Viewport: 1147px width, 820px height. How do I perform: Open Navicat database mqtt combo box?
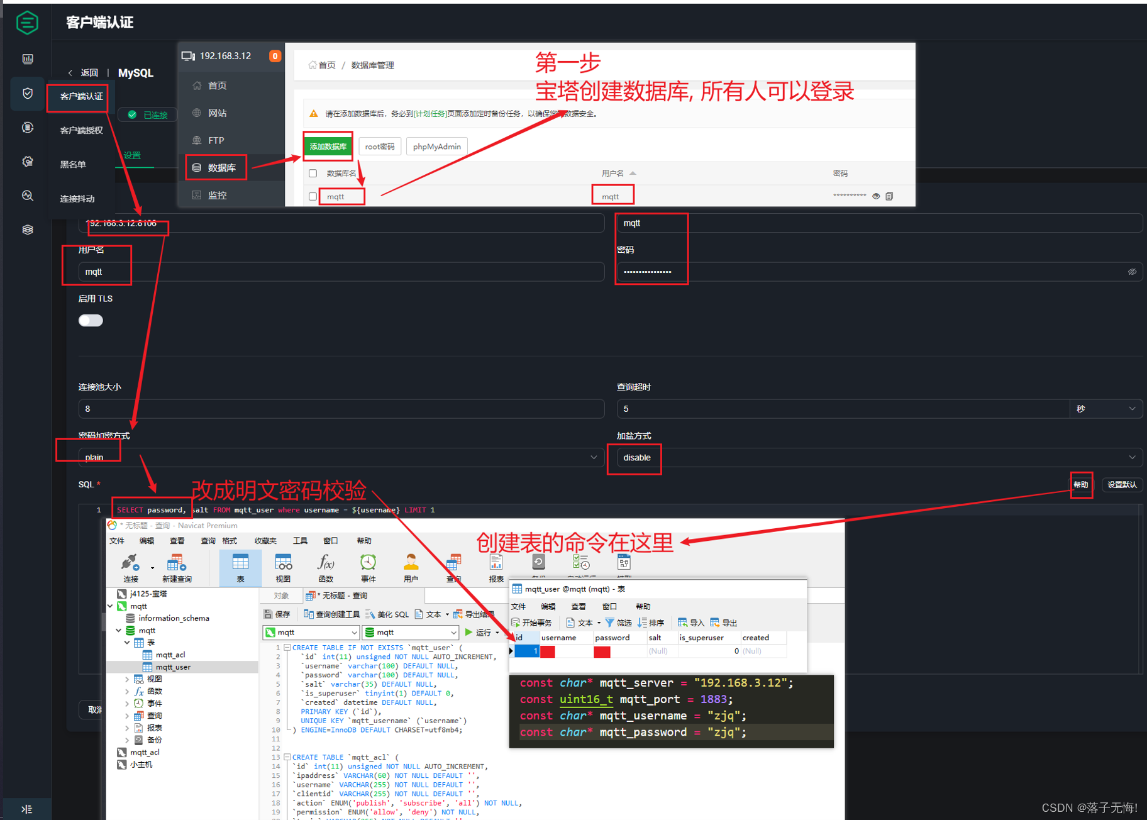click(x=411, y=633)
